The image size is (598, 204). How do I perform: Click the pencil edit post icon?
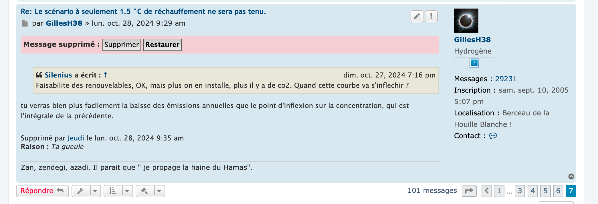(417, 16)
